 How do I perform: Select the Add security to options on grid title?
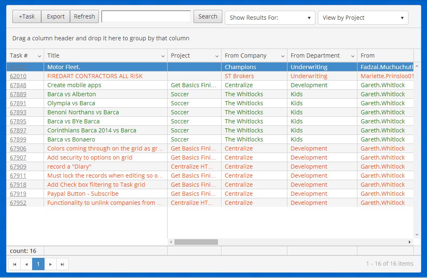point(90,158)
